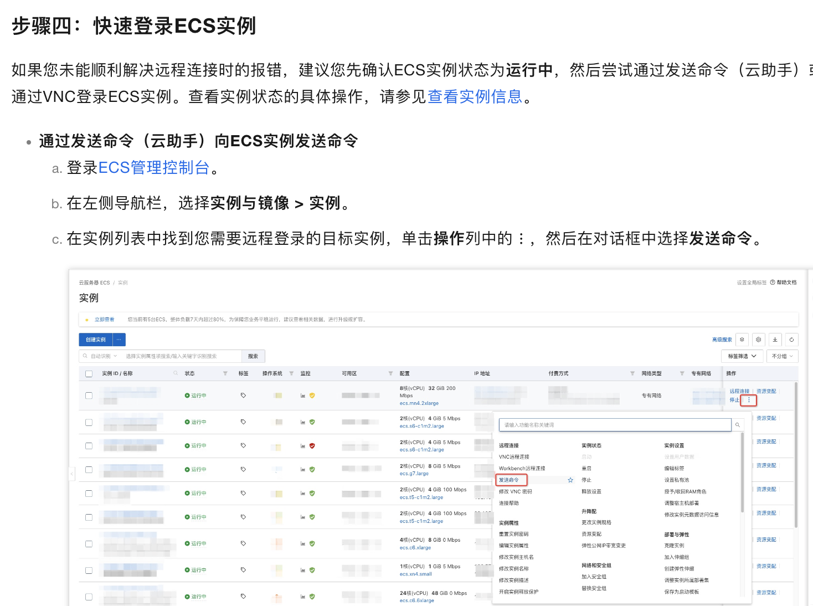
Task: Click the tag icon in ecs.c6.xlarge row
Action: [x=243, y=543]
